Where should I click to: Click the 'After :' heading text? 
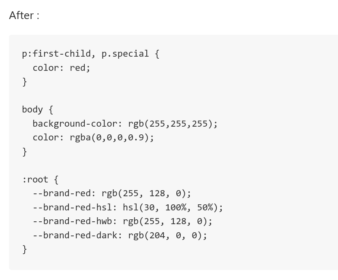[24, 15]
